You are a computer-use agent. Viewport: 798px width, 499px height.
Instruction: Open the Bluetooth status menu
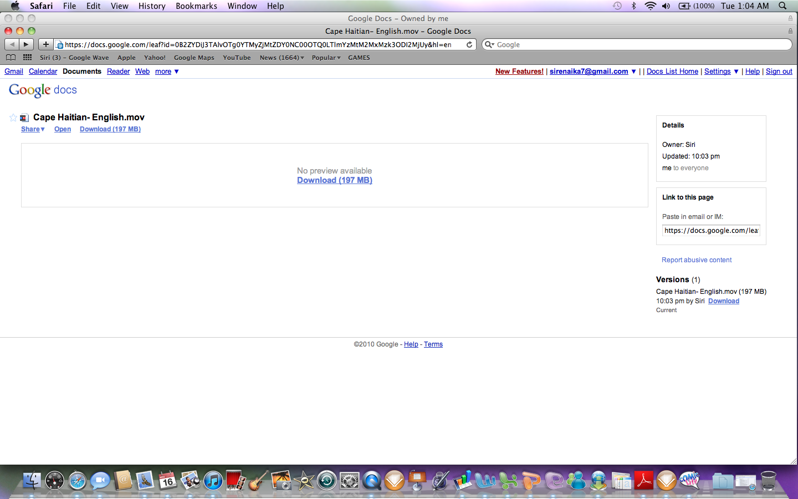633,6
